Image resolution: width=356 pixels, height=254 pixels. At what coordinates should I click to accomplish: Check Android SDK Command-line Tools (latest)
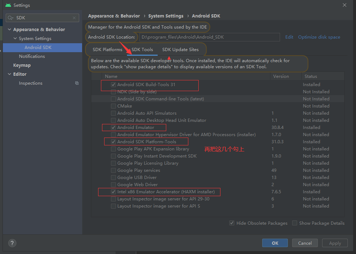coord(113,99)
